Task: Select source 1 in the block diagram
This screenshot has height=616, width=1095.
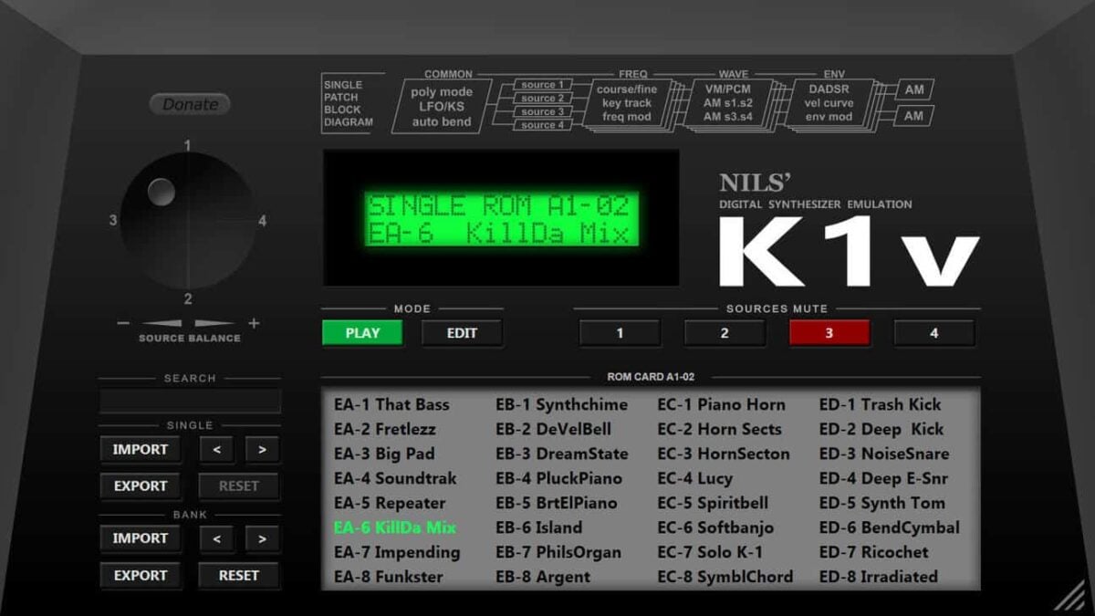Action: point(541,84)
